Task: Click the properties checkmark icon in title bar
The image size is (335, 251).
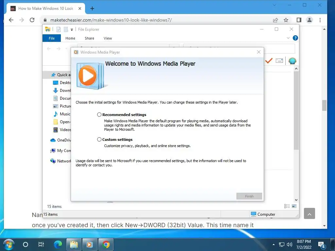Action: pos(59,29)
